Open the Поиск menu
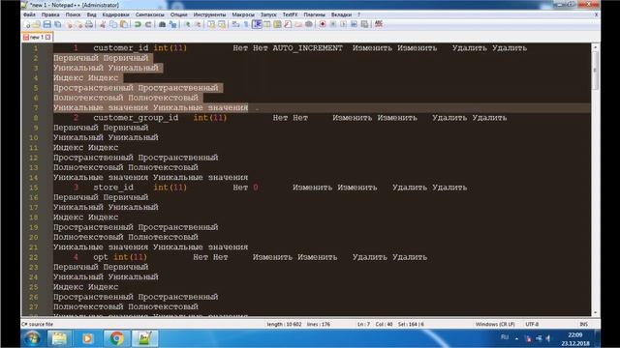The image size is (620, 348). click(x=73, y=14)
